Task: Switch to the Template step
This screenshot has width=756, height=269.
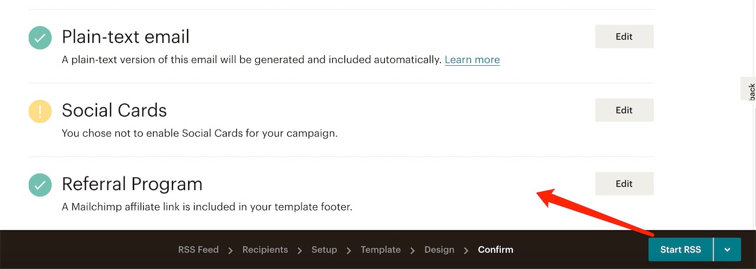Action: (x=380, y=249)
